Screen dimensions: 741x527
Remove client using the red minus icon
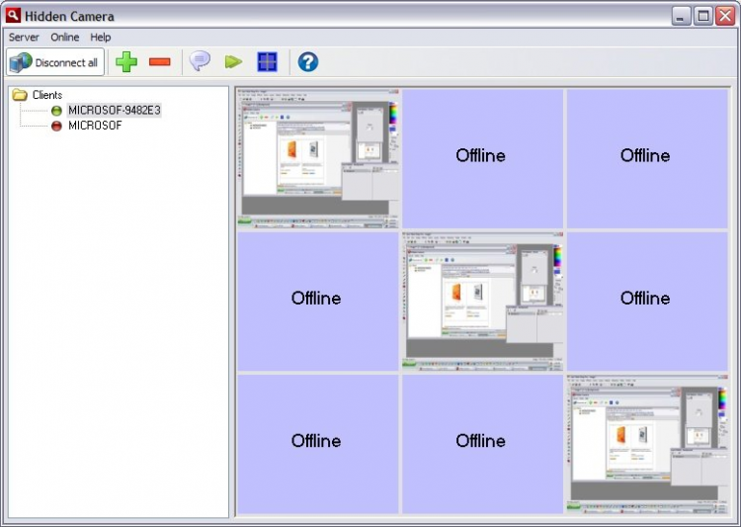tap(160, 62)
